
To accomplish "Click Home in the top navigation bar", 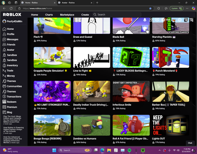I will pos(35,15).
